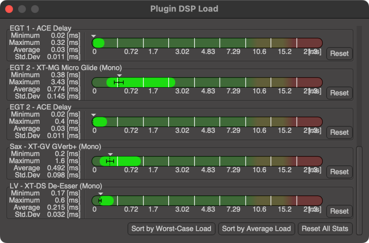Click average marker triangle on EGT 1 - ACE Delay
This screenshot has width=369, height=243.
pos(93,36)
